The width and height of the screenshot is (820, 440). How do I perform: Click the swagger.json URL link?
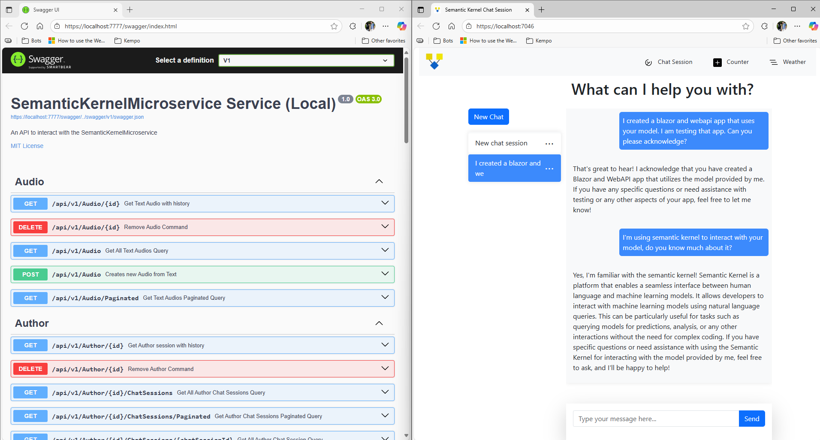(x=77, y=117)
